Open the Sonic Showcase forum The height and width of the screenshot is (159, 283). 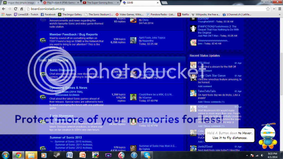tap(62, 116)
